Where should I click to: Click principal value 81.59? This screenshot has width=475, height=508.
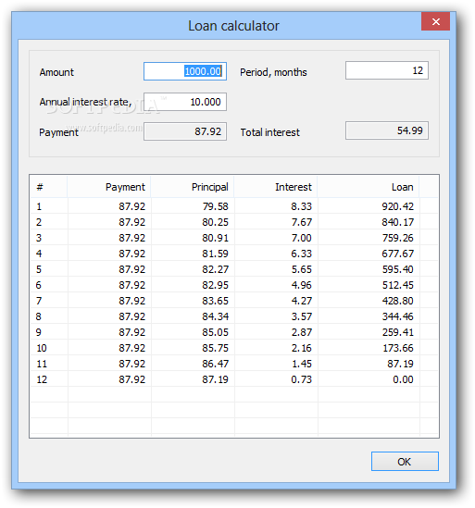(x=216, y=254)
